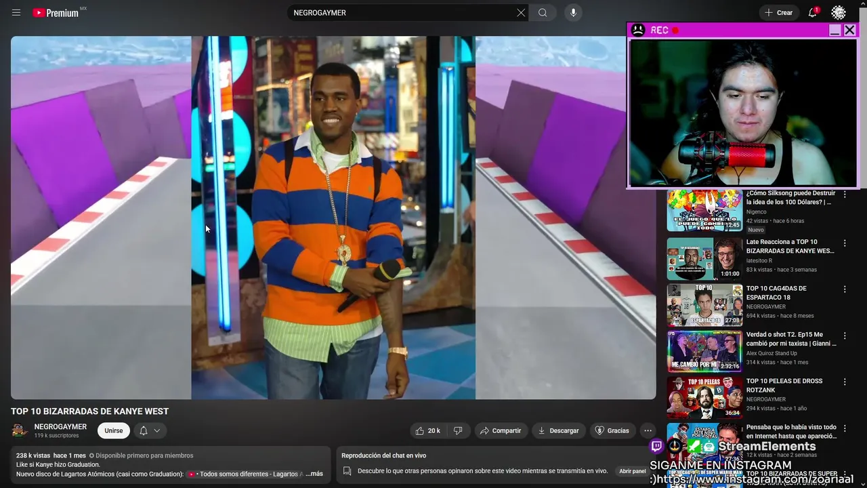Open the account avatar menu
This screenshot has width=867, height=488.
[839, 13]
